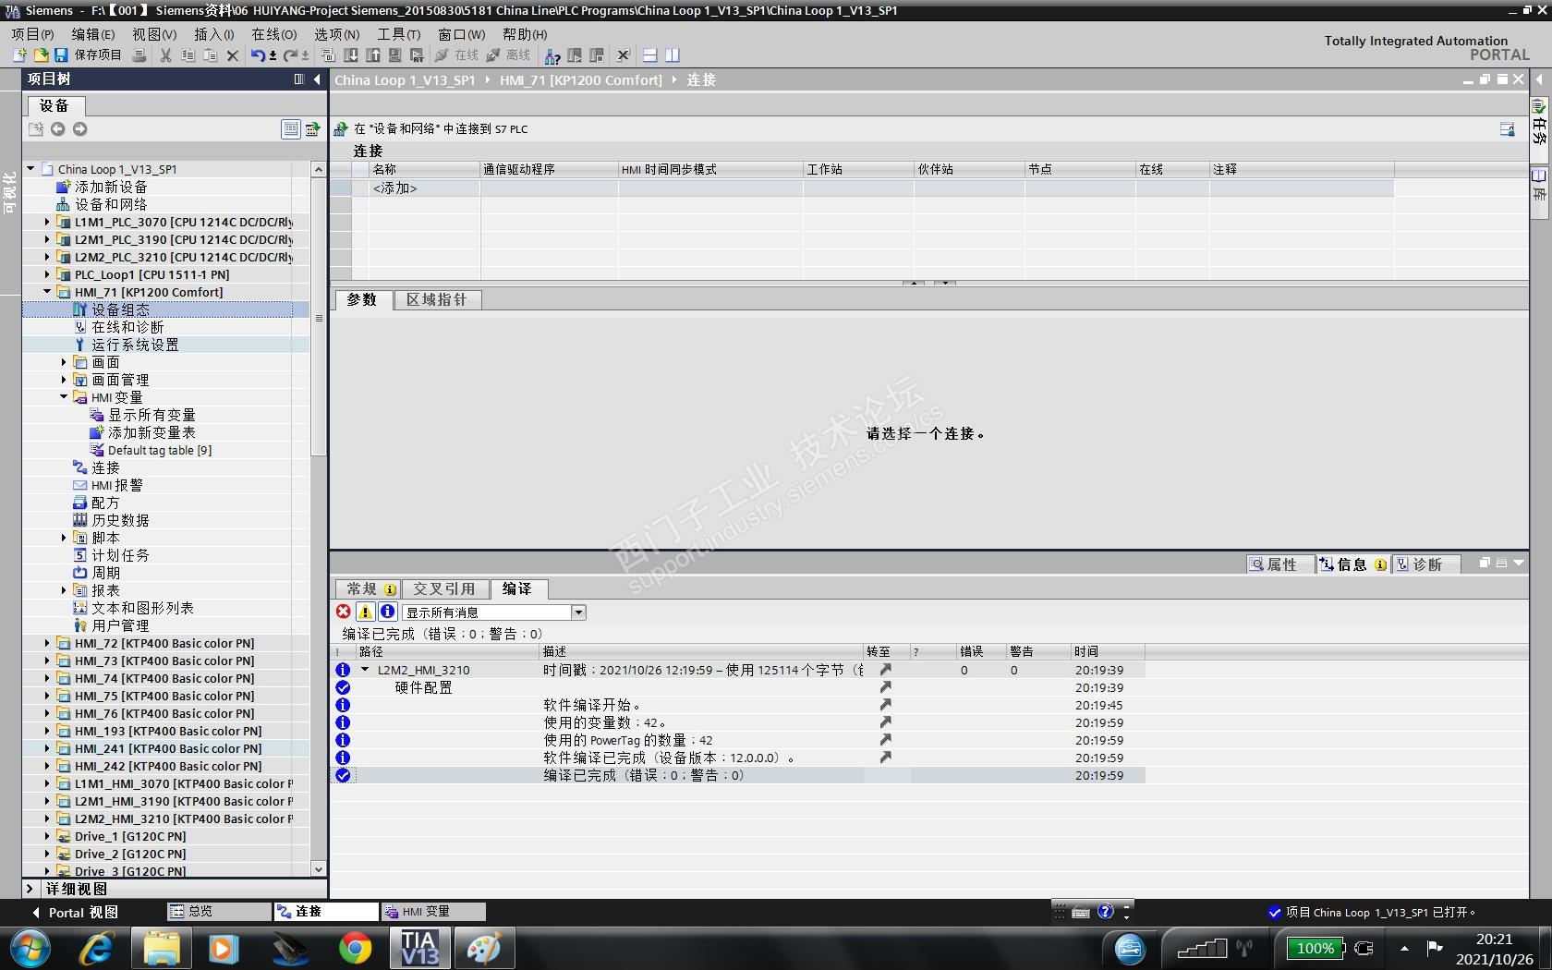Viewport: 1552px width, 970px height.
Task: Switch to the 交叉引用 tab
Action: pos(444,589)
